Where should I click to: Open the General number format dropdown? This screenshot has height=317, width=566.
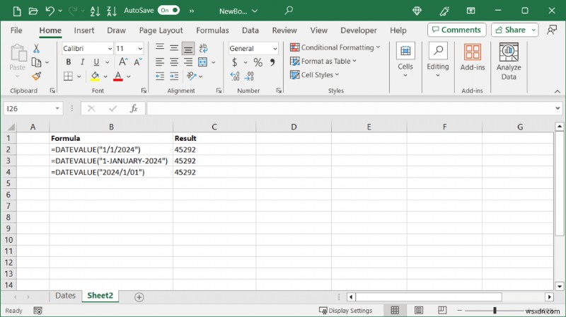(275, 48)
